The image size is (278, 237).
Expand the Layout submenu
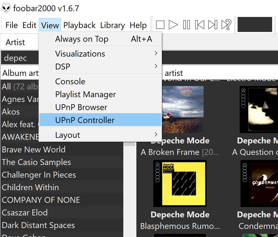100,135
